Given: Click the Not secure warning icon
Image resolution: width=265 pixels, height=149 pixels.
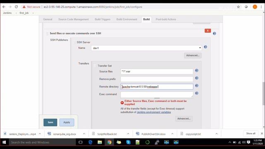Looking at the screenshot, I should click(24, 7).
